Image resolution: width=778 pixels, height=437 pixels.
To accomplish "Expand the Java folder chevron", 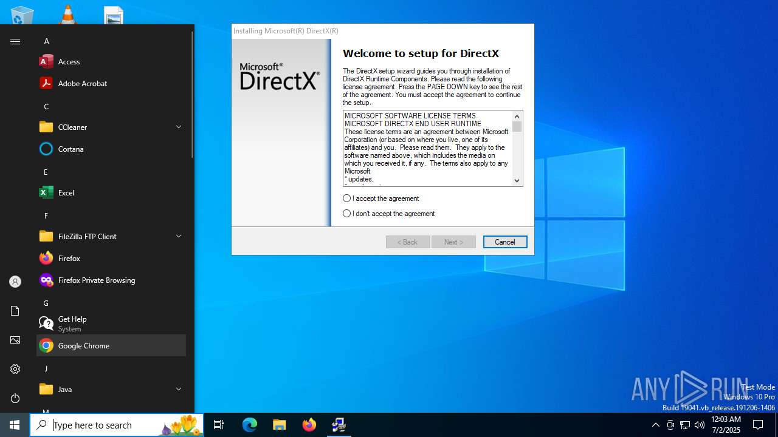I will 179,389.
